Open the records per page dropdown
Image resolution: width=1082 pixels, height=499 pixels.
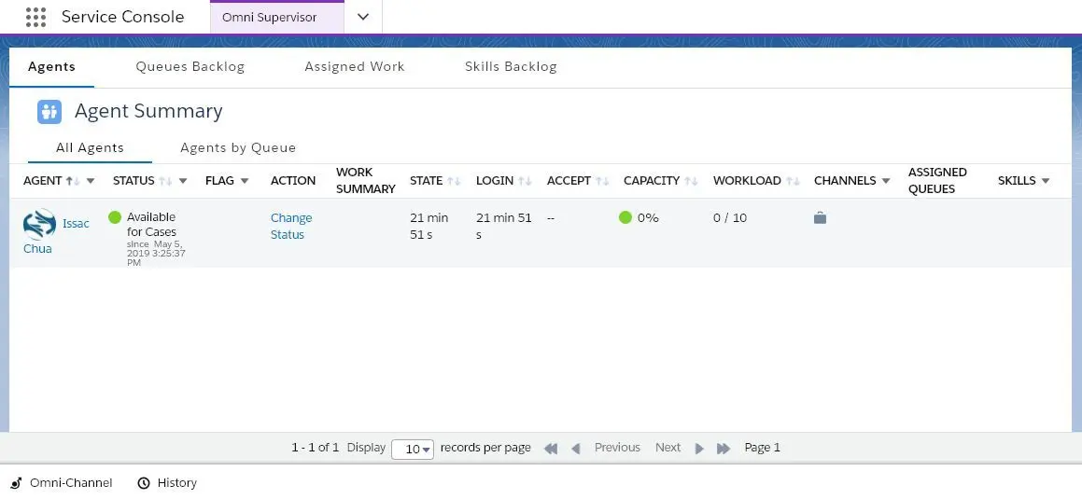(413, 449)
